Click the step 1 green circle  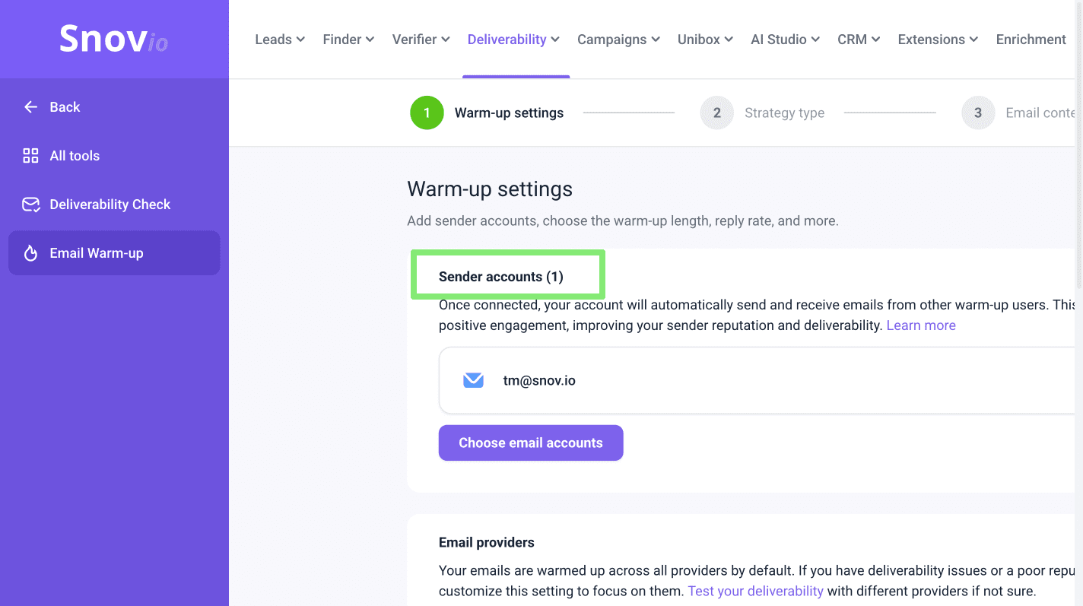(427, 113)
